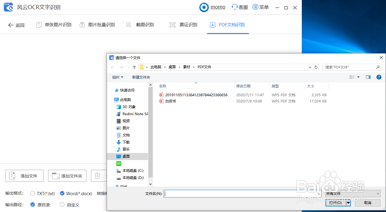
Task: Go up one folder level arrow
Action: tap(134, 67)
